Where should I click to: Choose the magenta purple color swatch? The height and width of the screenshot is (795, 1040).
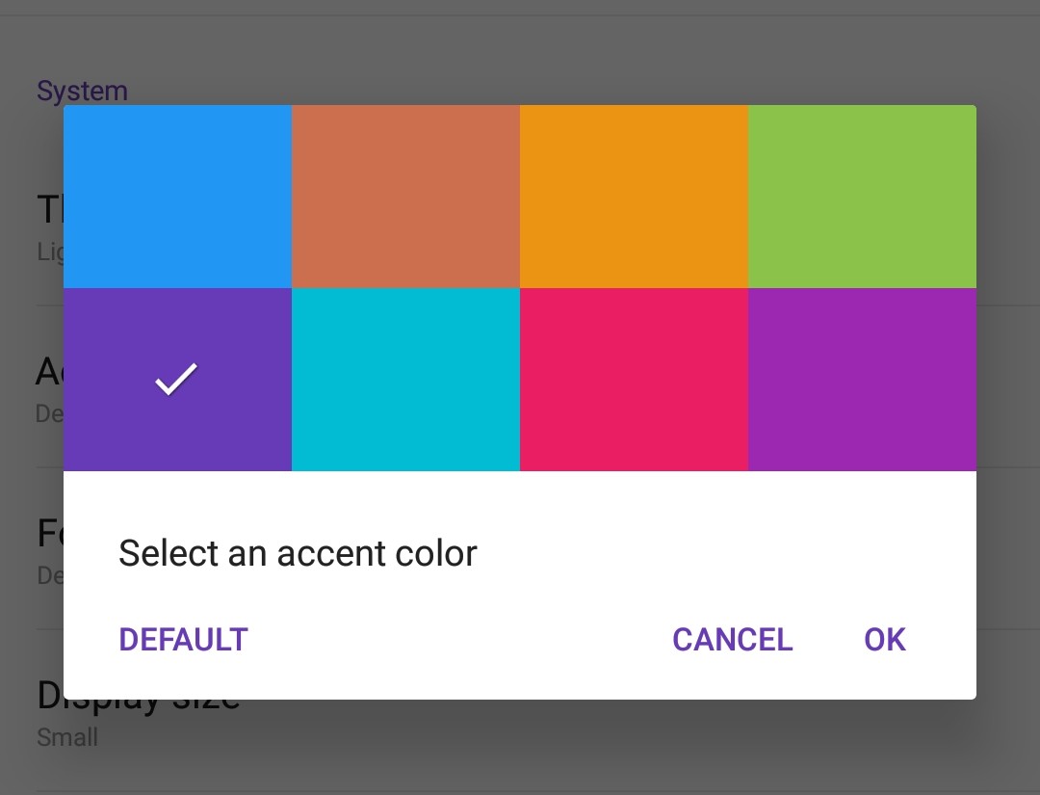[x=862, y=380]
